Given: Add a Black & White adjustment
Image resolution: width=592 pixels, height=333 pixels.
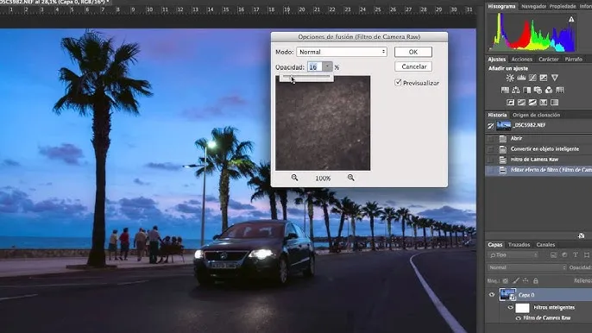Looking at the screenshot, I should coord(526,90).
